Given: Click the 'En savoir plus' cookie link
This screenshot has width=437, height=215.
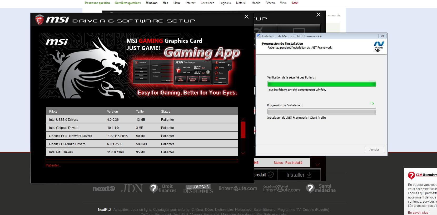Looking at the screenshot, I should pyautogui.click(x=418, y=213).
